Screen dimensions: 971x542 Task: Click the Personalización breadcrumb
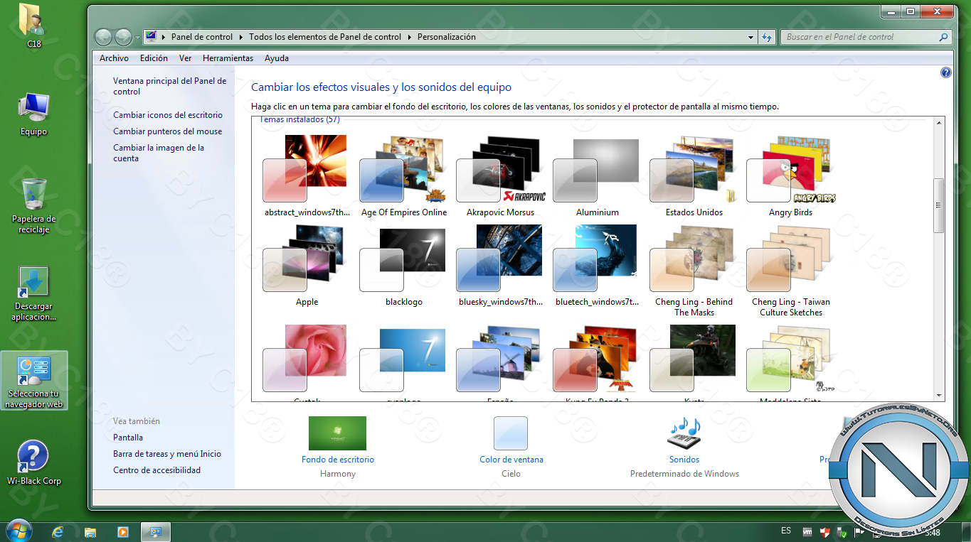pos(447,37)
